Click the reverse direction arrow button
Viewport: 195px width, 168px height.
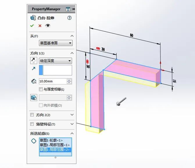(34, 61)
